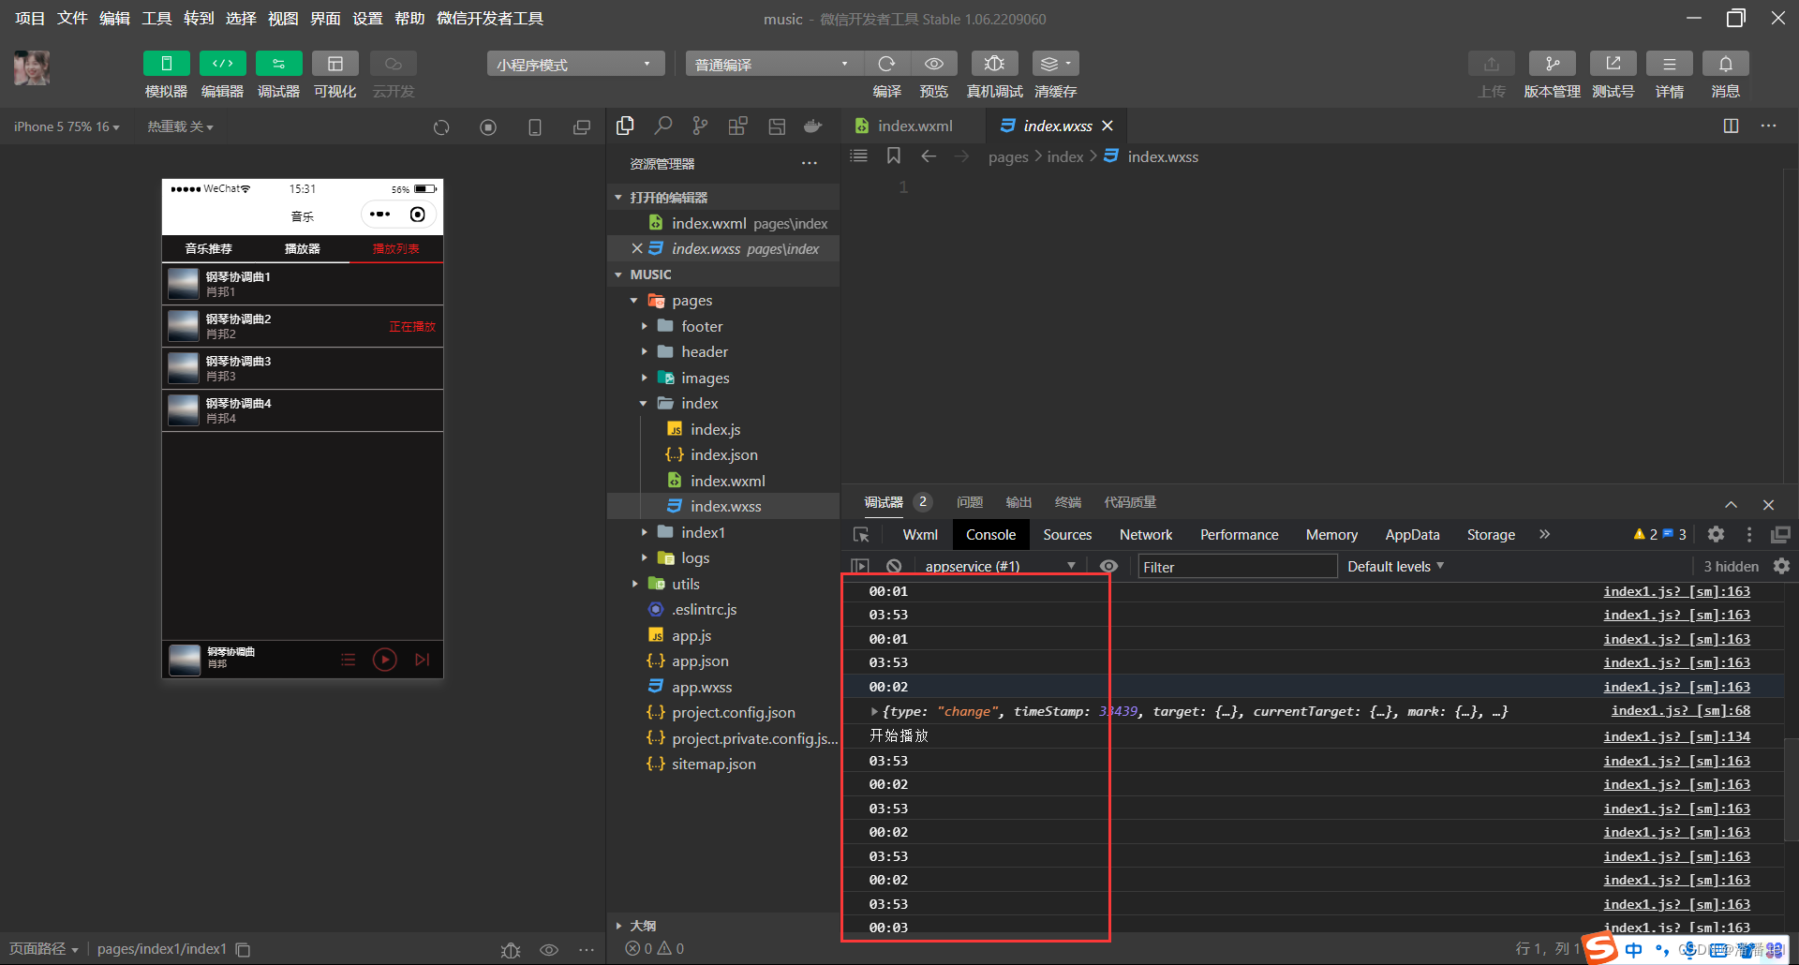This screenshot has height=965, width=1799.
Task: Change the iPhone 5 device dropdown
Action: [67, 126]
